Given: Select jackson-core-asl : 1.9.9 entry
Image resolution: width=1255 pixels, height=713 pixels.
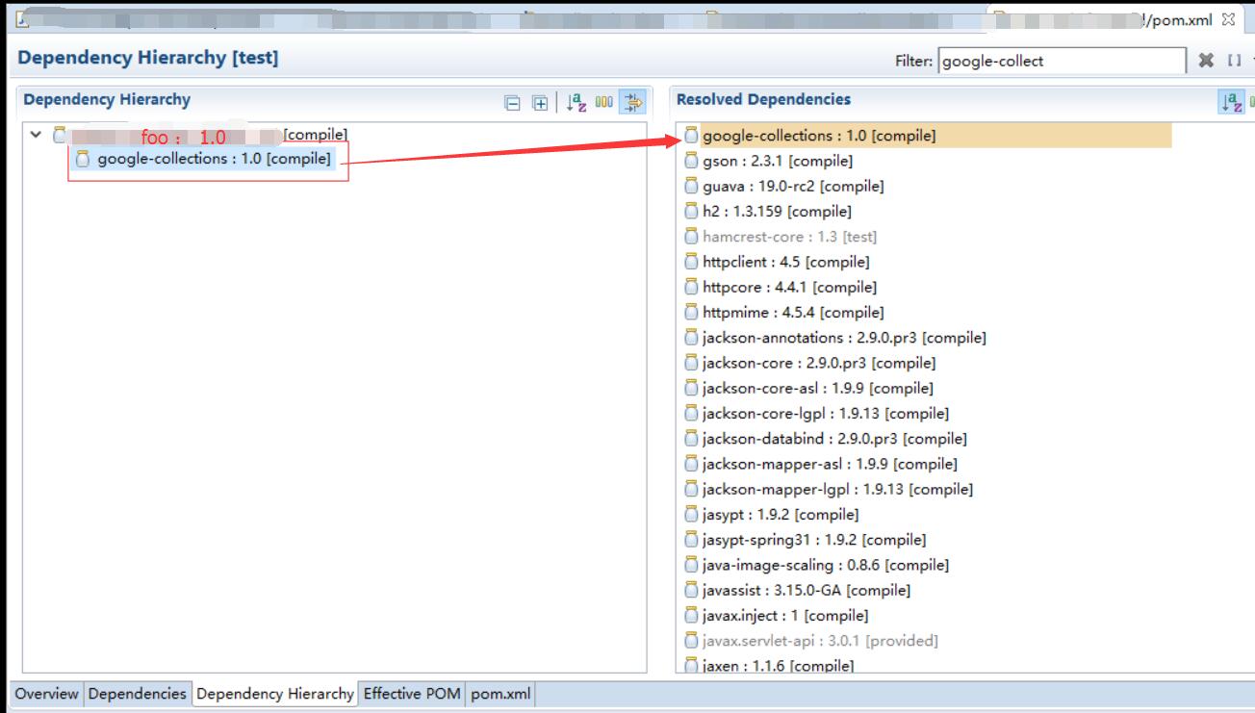Looking at the screenshot, I should tap(817, 388).
